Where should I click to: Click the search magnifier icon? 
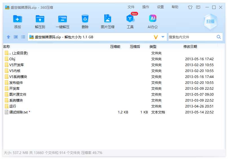(x=219, y=37)
